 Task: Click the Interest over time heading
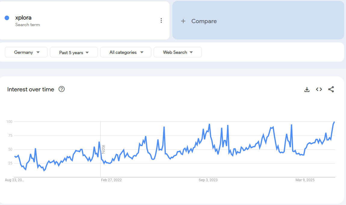[31, 89]
